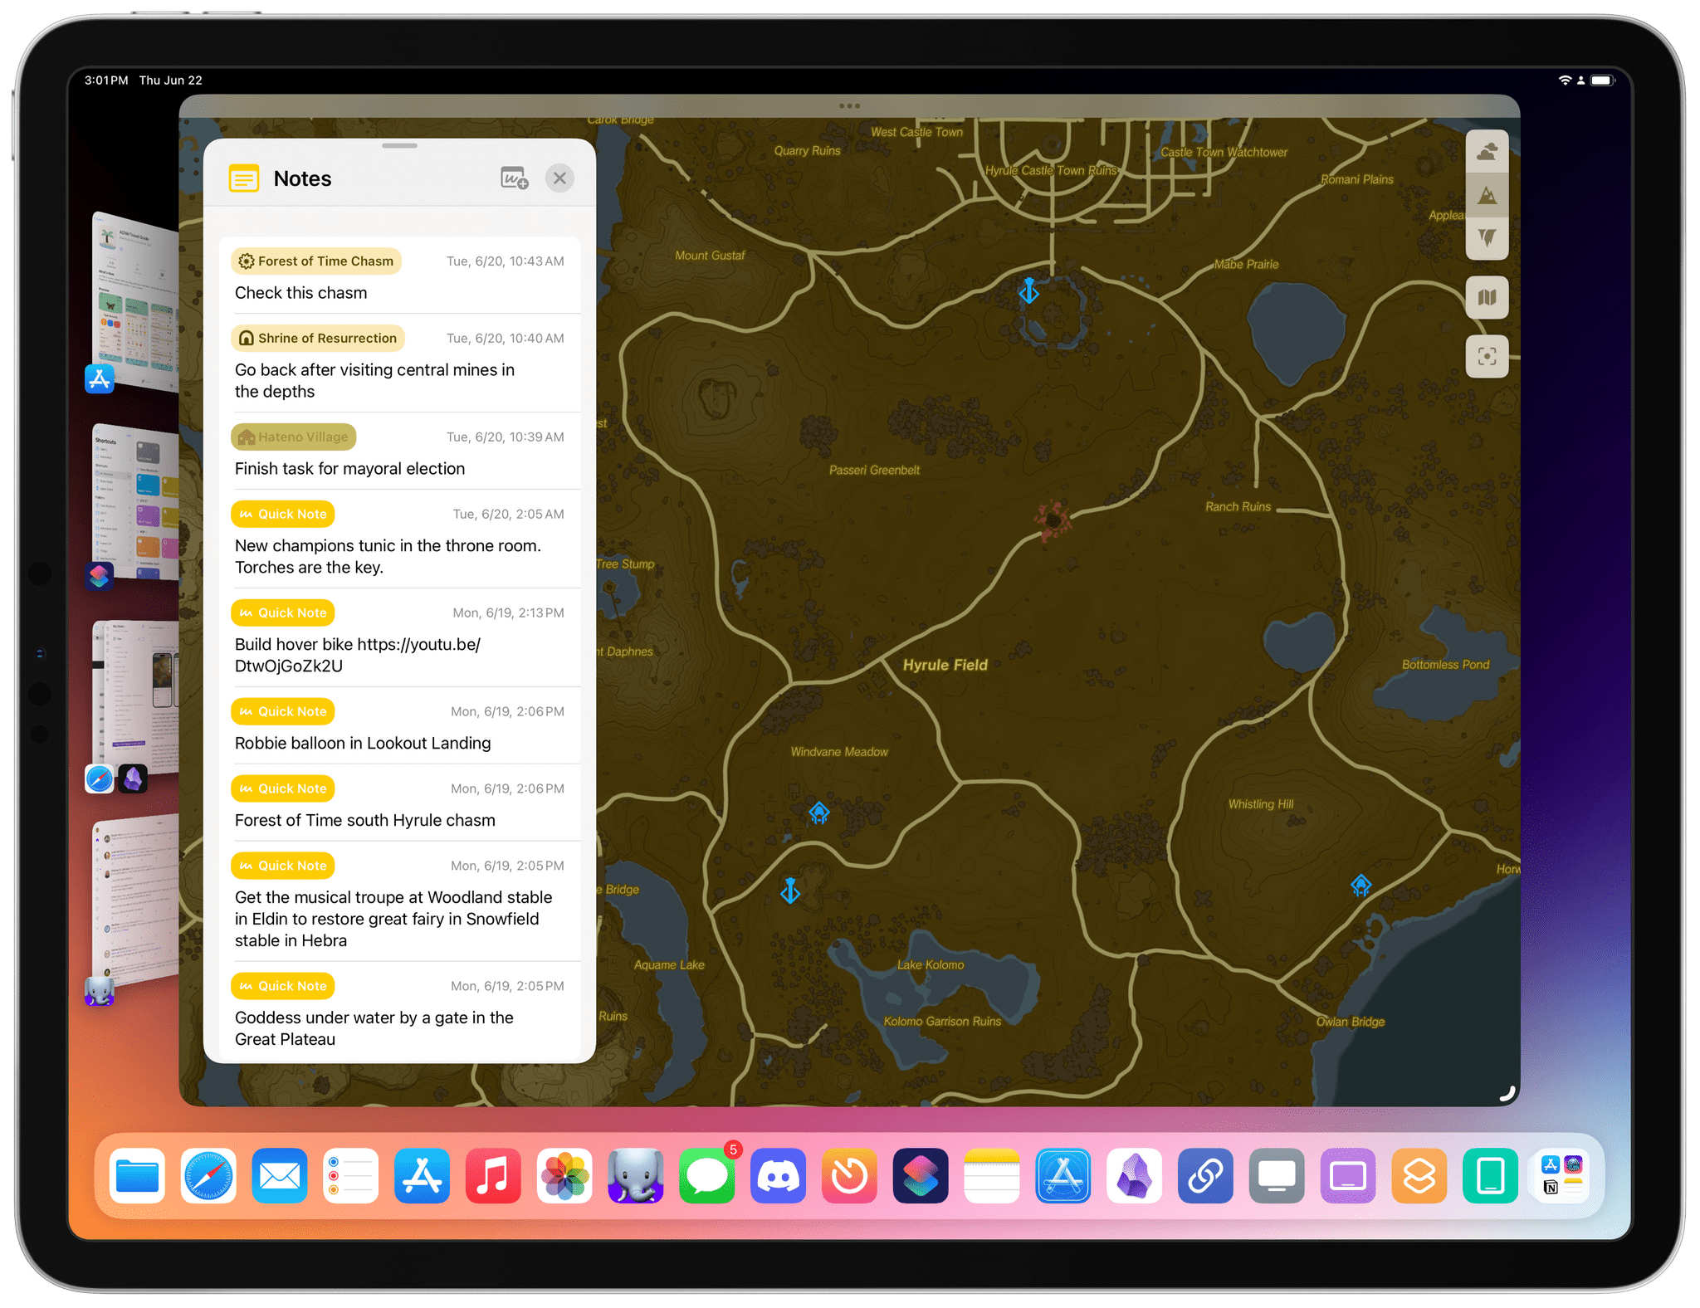
Task: Open the purple screen app in dock
Action: (x=1348, y=1176)
